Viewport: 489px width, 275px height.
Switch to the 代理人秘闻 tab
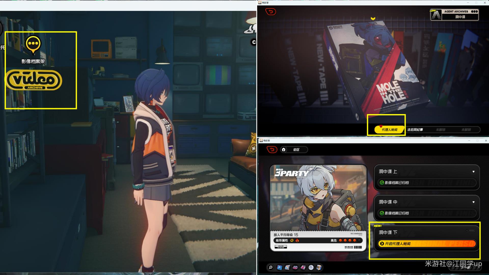(389, 130)
